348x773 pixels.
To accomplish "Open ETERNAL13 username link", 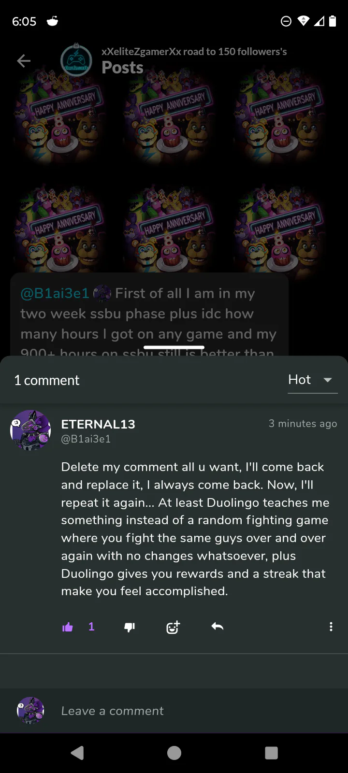I will 98,424.
